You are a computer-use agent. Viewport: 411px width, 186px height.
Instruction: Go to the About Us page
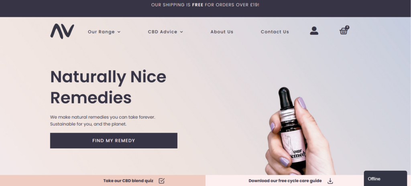[x=222, y=32]
